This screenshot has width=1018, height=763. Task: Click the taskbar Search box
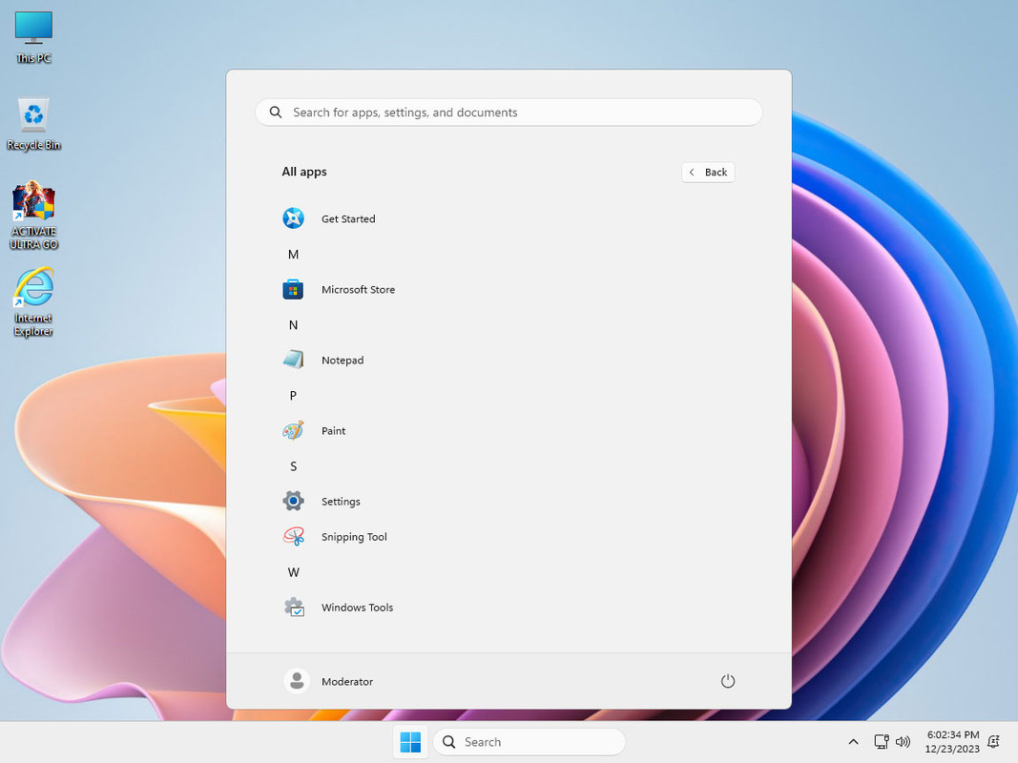[530, 742]
